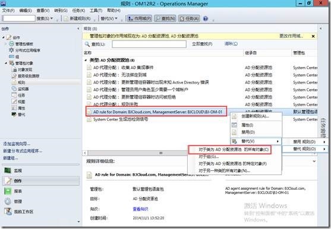Sort by the 继承自 column header

[267, 53]
